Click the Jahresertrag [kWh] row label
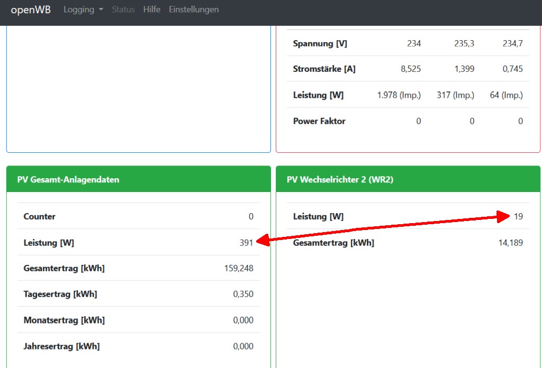The height and width of the screenshot is (368, 542). click(x=61, y=346)
